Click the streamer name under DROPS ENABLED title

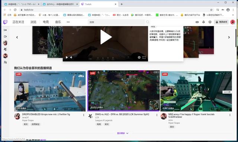pyautogui.click(x=25, y=117)
